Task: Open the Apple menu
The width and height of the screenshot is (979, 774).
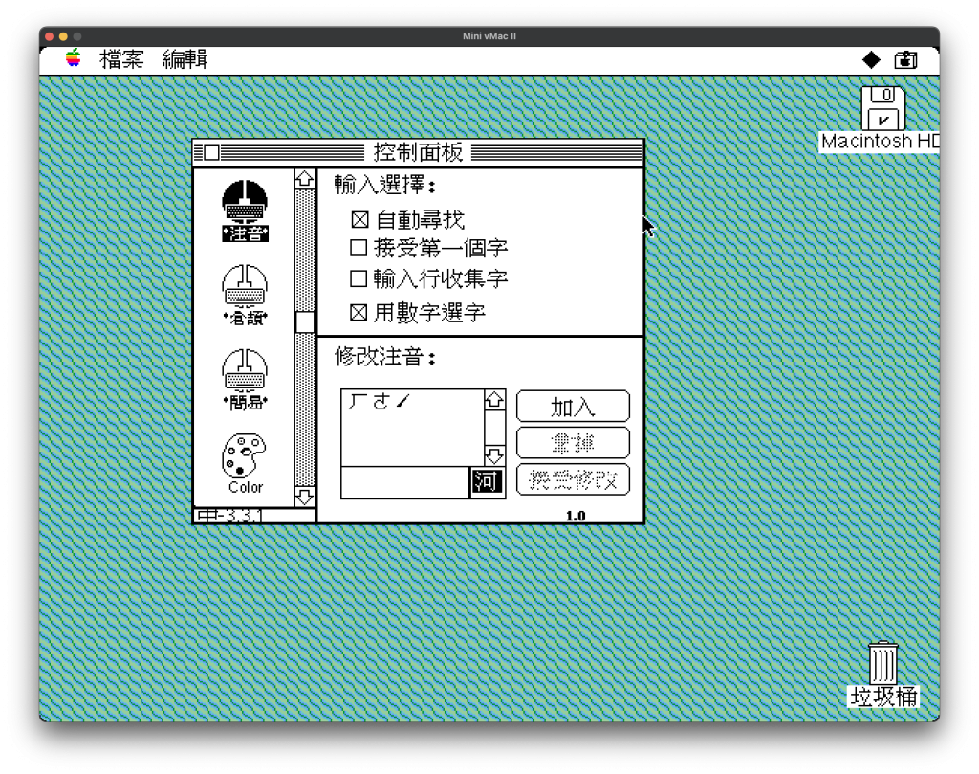Action: pos(74,59)
